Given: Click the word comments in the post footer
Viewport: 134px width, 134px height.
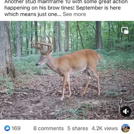Looking at the screenshot, I should (51, 128).
